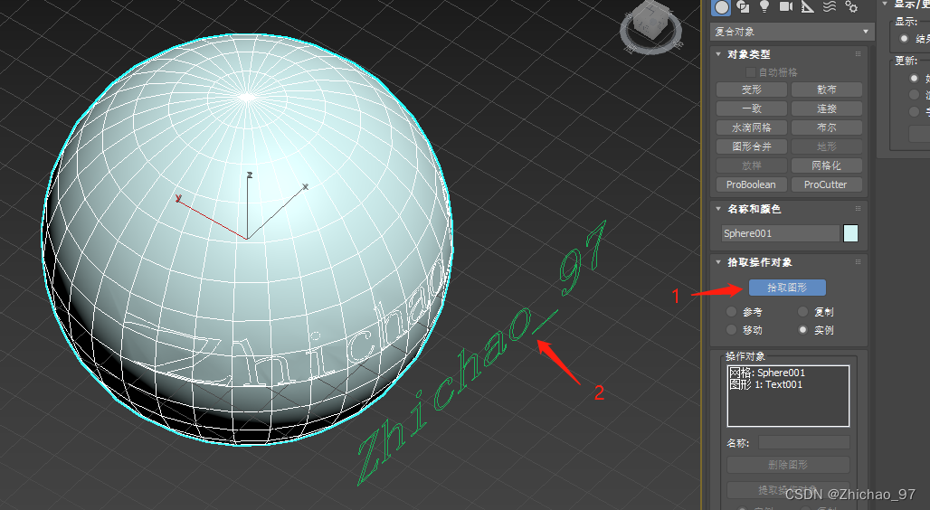Image resolution: width=930 pixels, height=510 pixels.
Task: Collapse the 拾取操作对象 rollout
Action: pyautogui.click(x=718, y=262)
